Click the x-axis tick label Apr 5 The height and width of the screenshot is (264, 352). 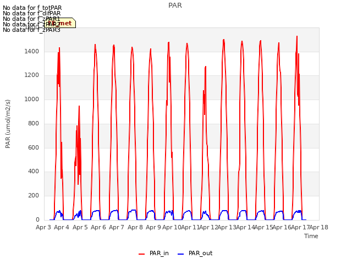click(80, 227)
